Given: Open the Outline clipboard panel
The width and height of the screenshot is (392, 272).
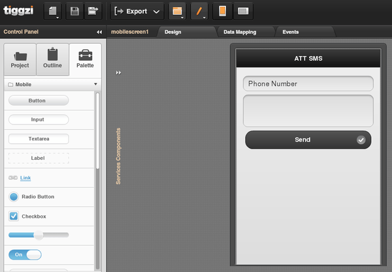Looking at the screenshot, I should (x=52, y=60).
